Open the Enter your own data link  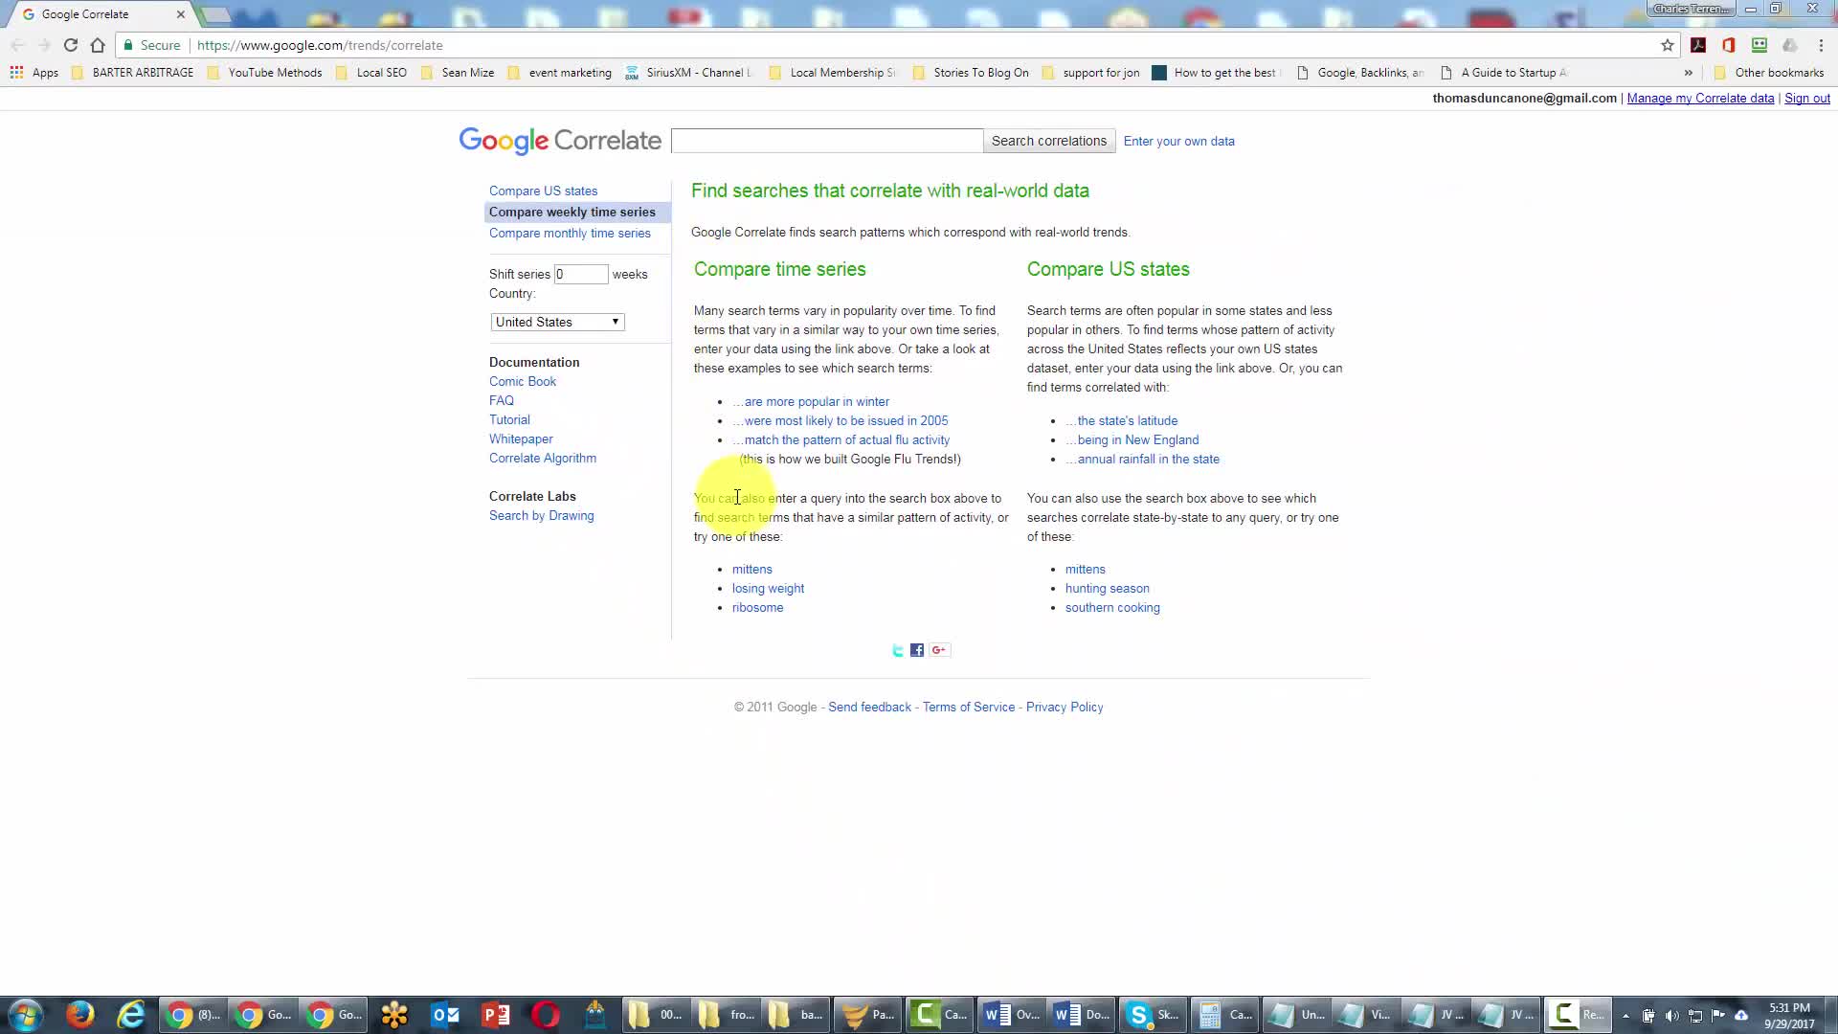click(x=1178, y=142)
